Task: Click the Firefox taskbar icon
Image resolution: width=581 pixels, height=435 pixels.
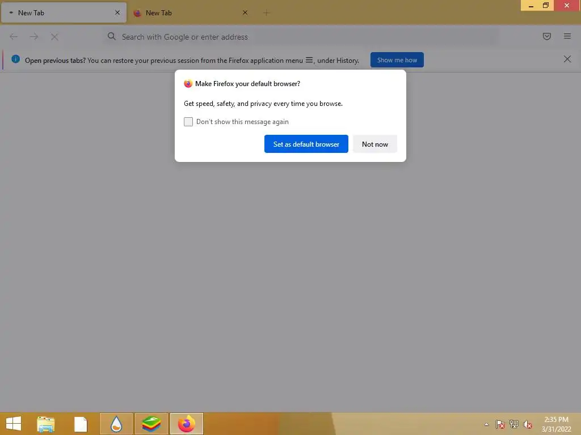Action: (x=187, y=424)
